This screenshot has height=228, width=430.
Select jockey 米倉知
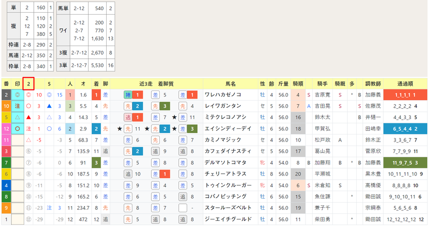pos(323,185)
